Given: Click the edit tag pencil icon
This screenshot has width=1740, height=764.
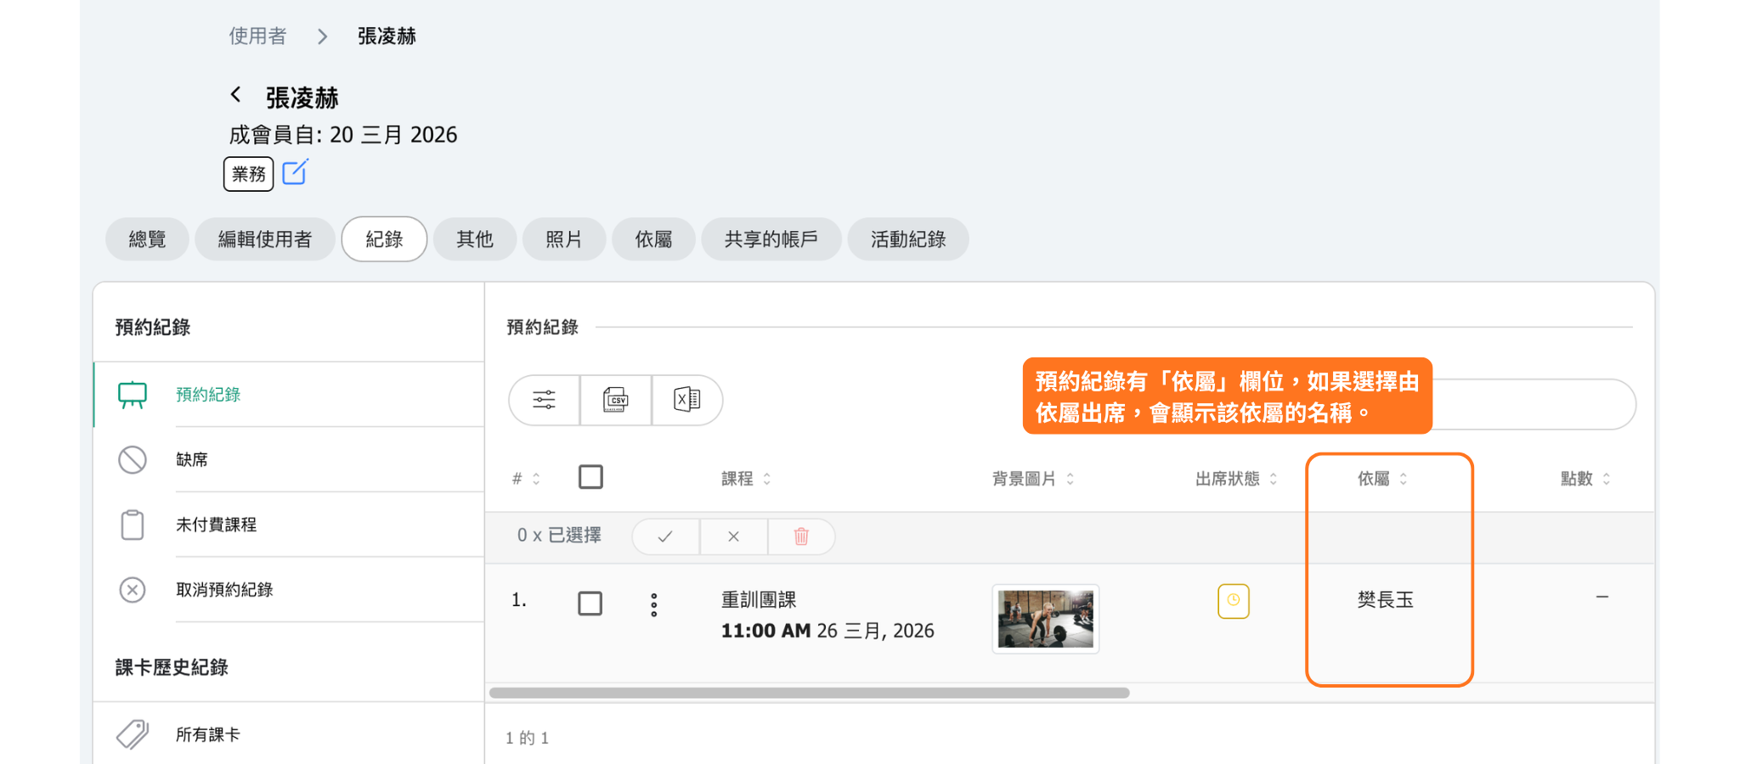Looking at the screenshot, I should (x=295, y=172).
